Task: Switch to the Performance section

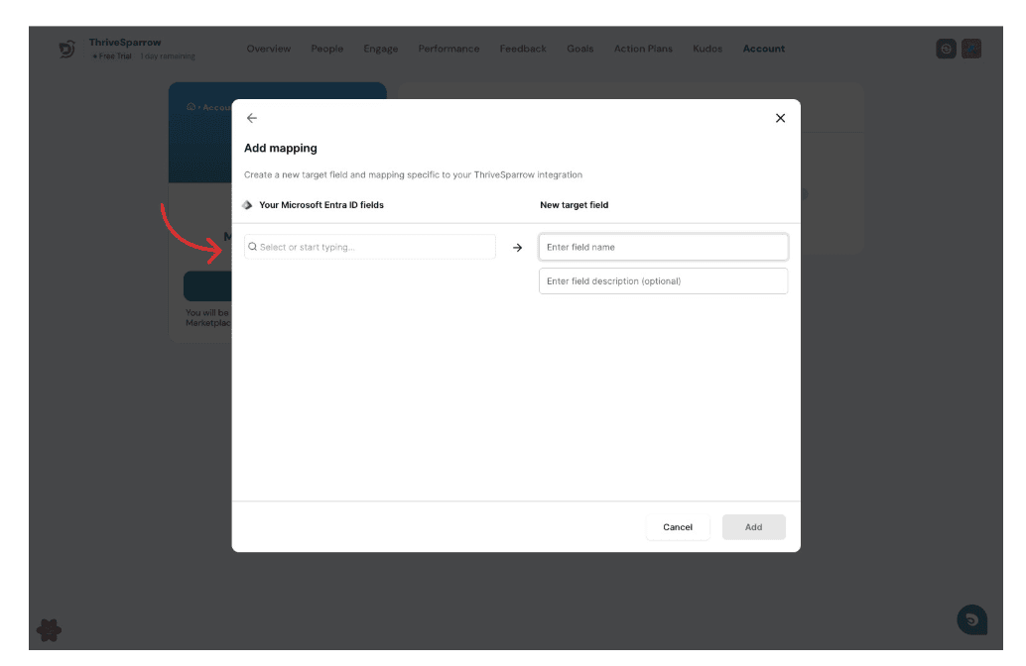Action: 449,49
